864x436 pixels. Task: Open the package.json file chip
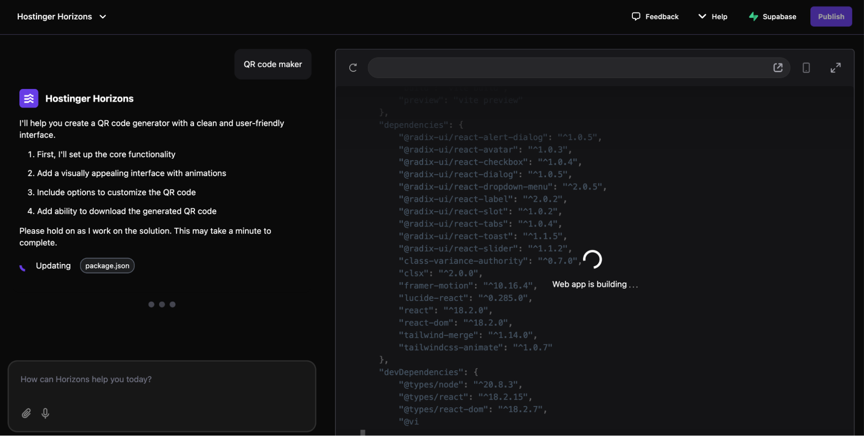click(107, 265)
